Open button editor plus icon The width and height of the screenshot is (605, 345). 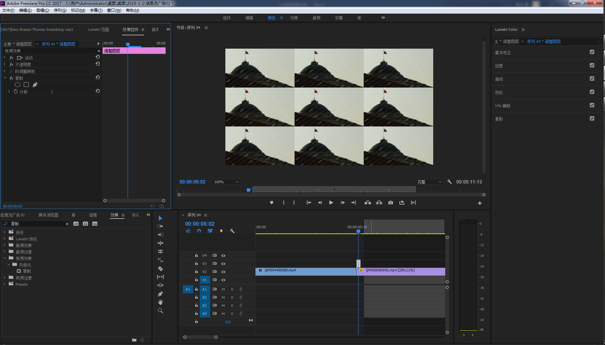tap(480, 203)
